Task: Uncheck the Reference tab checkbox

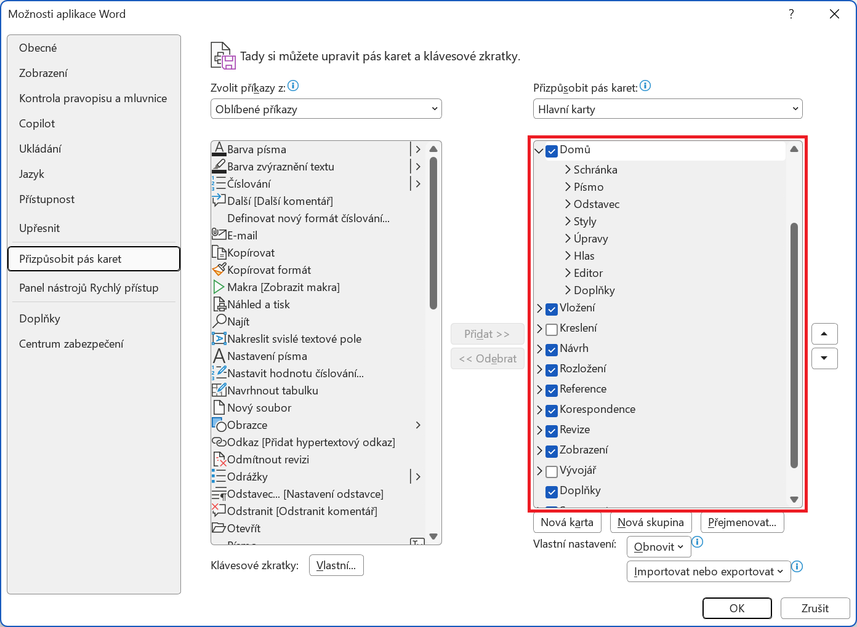Action: click(x=552, y=390)
